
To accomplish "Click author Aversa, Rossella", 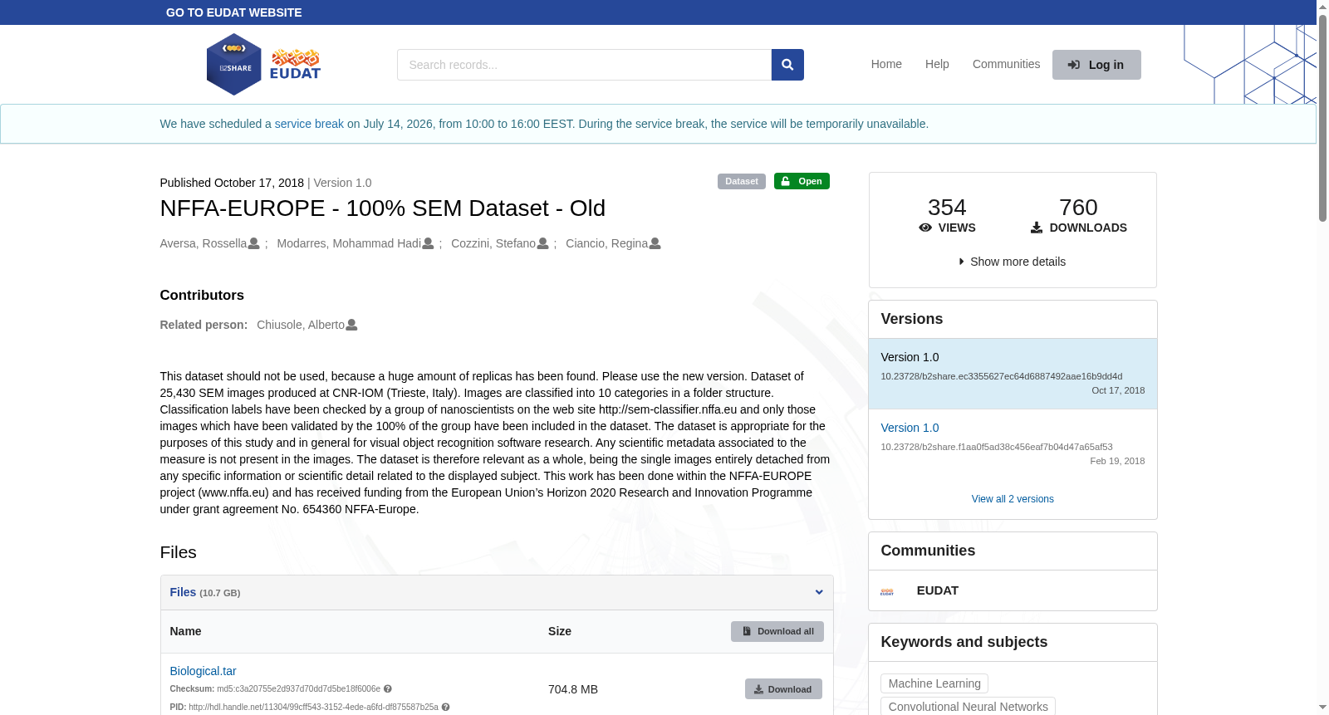I will tap(204, 243).
